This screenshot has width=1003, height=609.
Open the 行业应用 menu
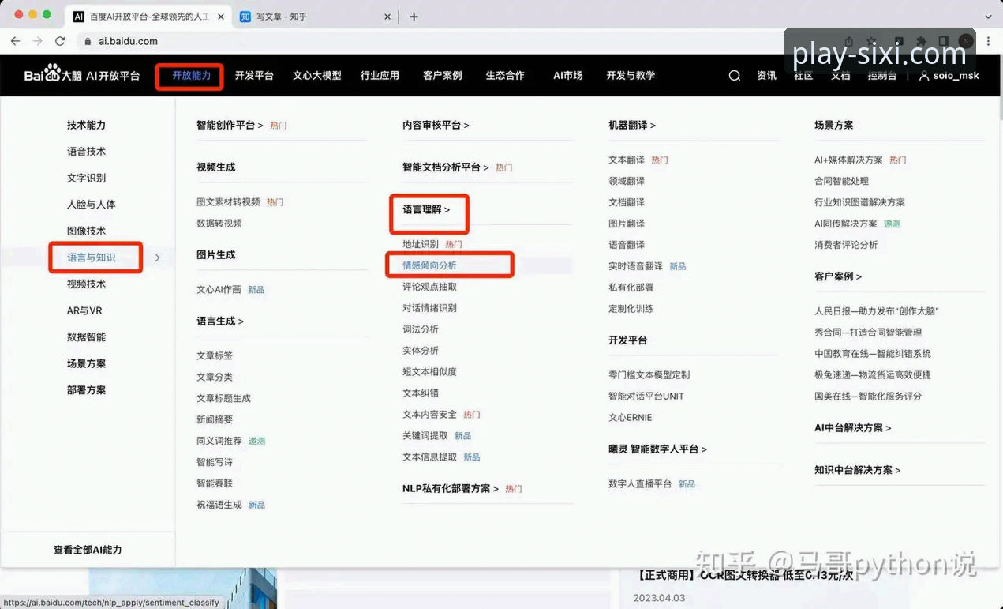pos(380,76)
